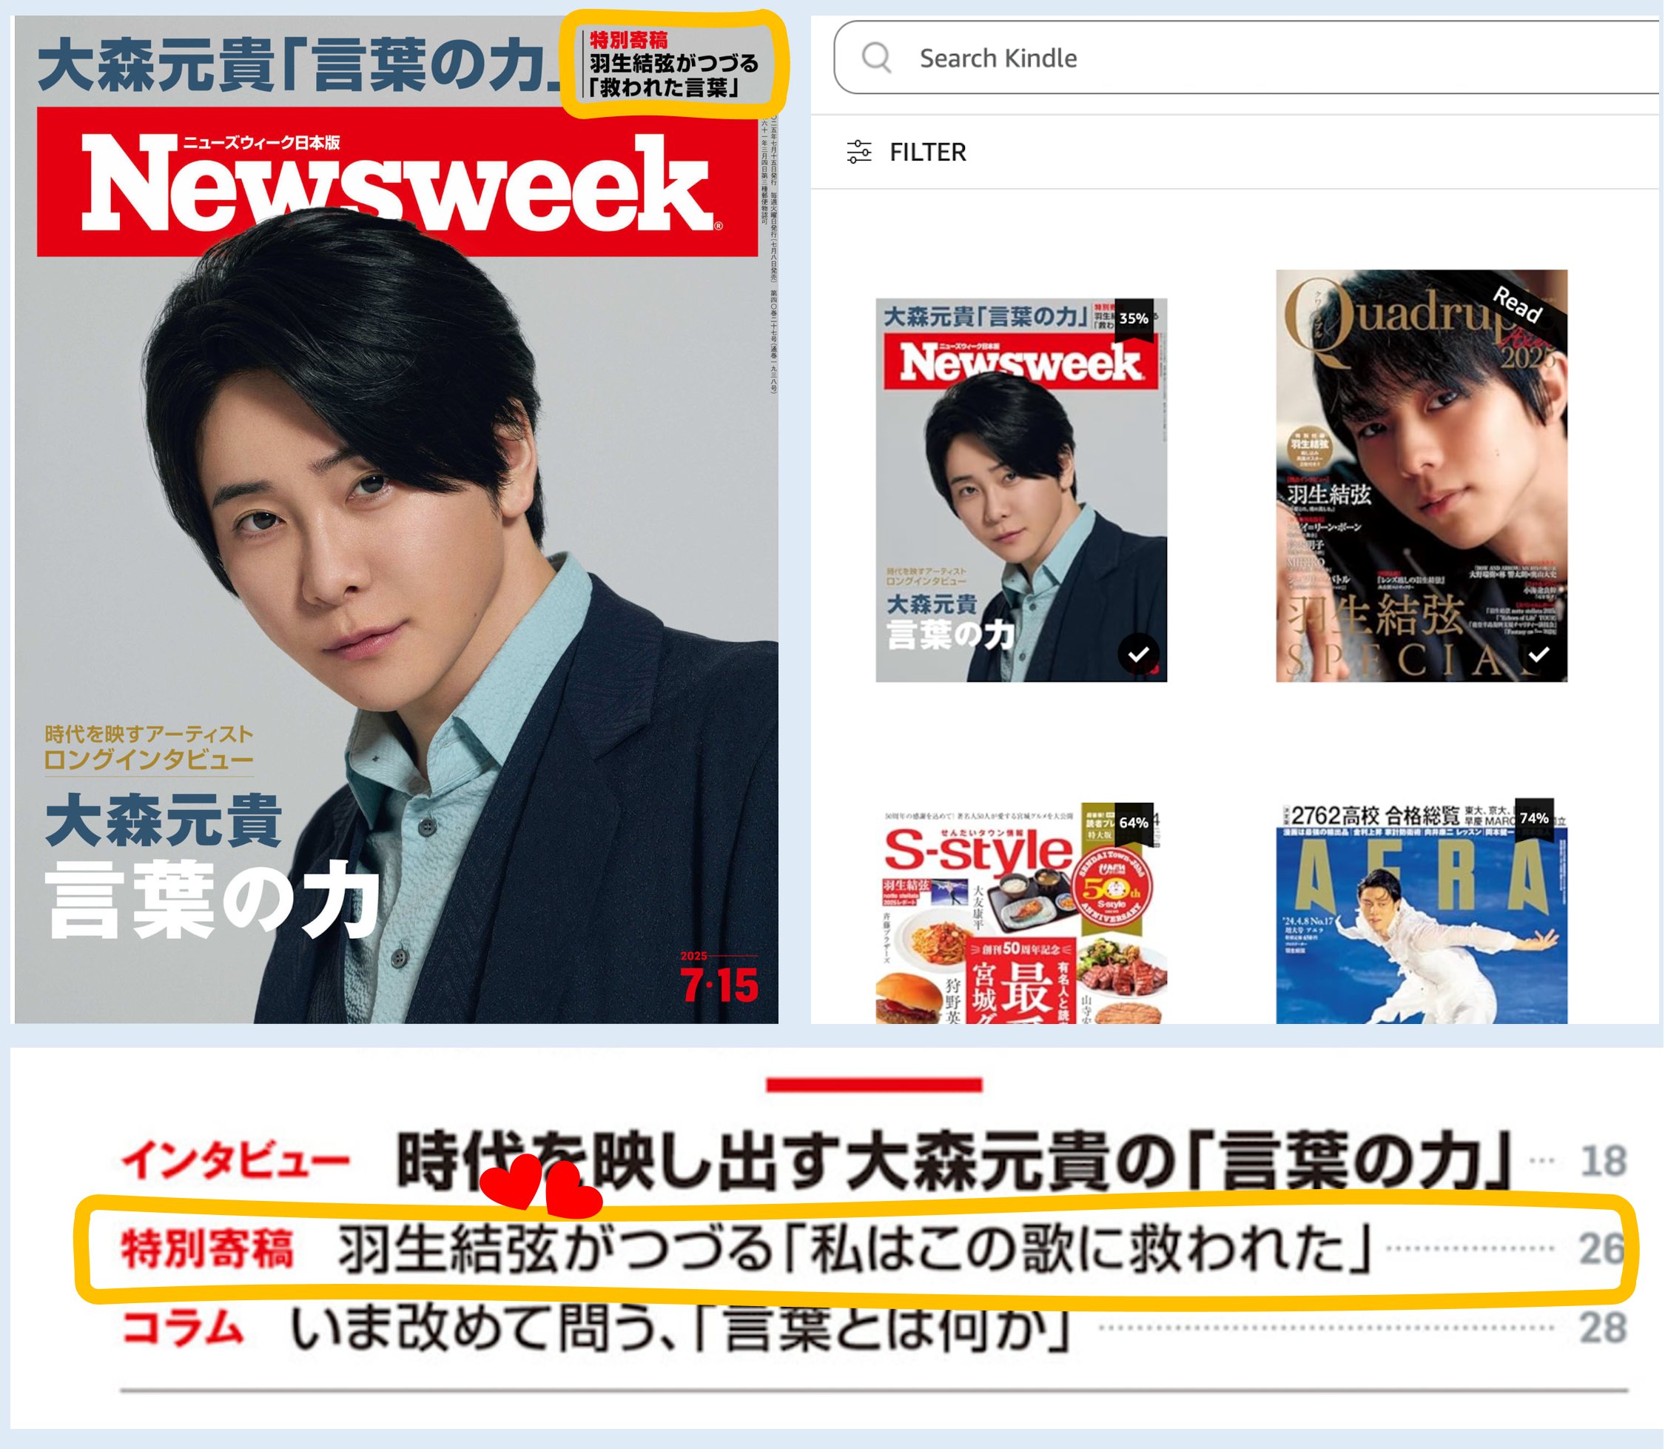Click the 特別寄稿 callout on large cover
This screenshot has width=1665, height=1449.
point(674,64)
